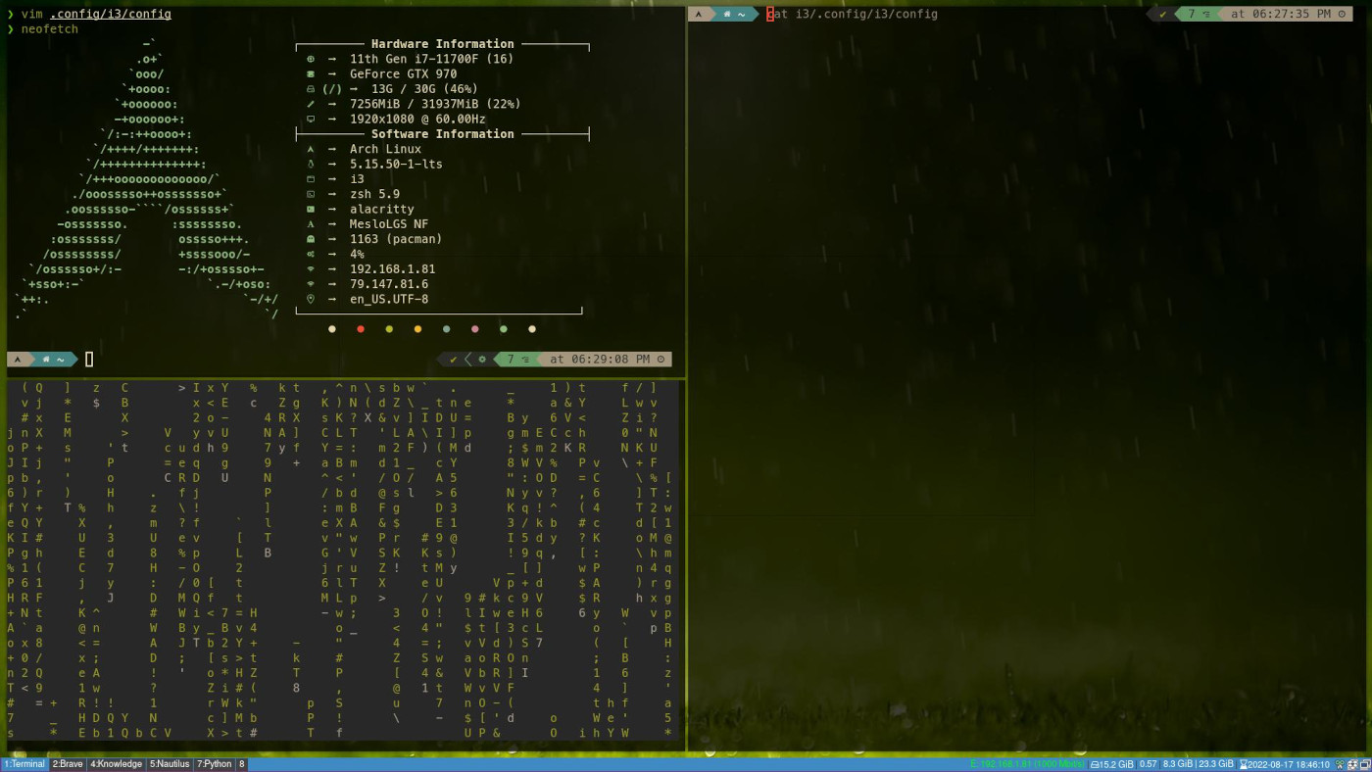The image size is (1372, 772).
Task: Open workspace 5:Nautilus
Action: tap(169, 764)
